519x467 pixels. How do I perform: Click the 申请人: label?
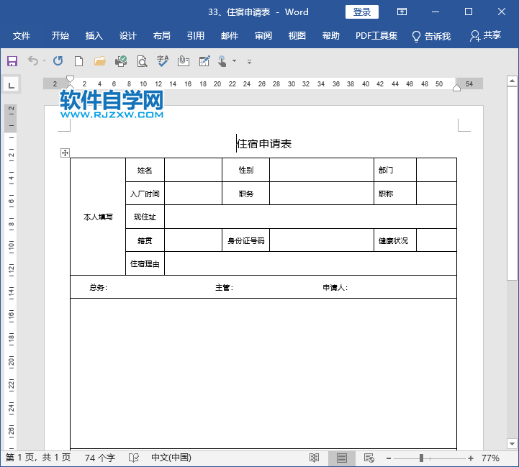pyautogui.click(x=335, y=287)
